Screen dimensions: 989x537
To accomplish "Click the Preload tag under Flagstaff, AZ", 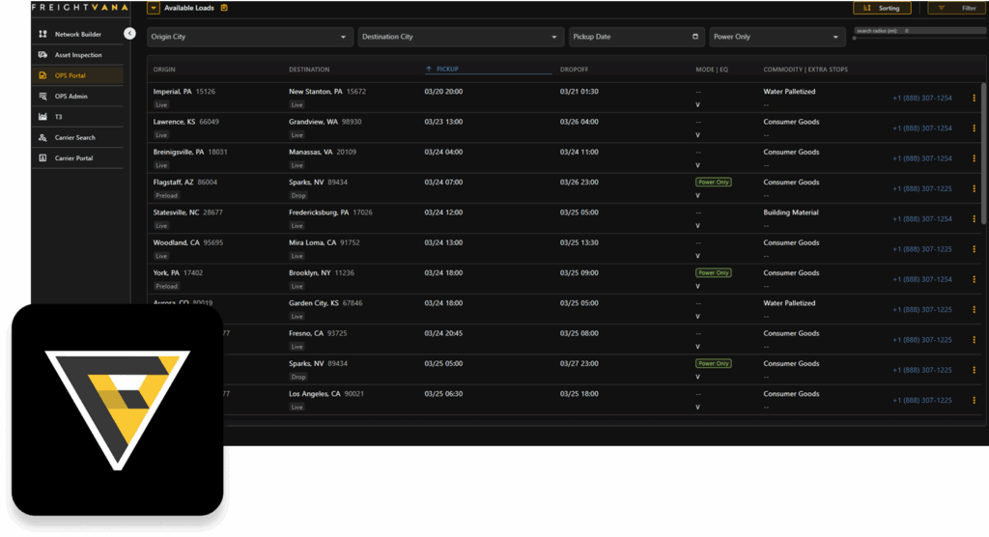I will [166, 196].
